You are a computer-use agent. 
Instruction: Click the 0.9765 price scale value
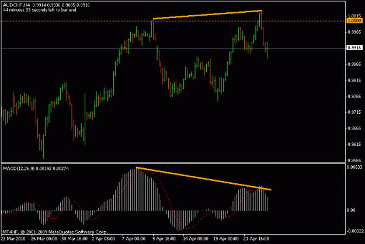(354, 96)
